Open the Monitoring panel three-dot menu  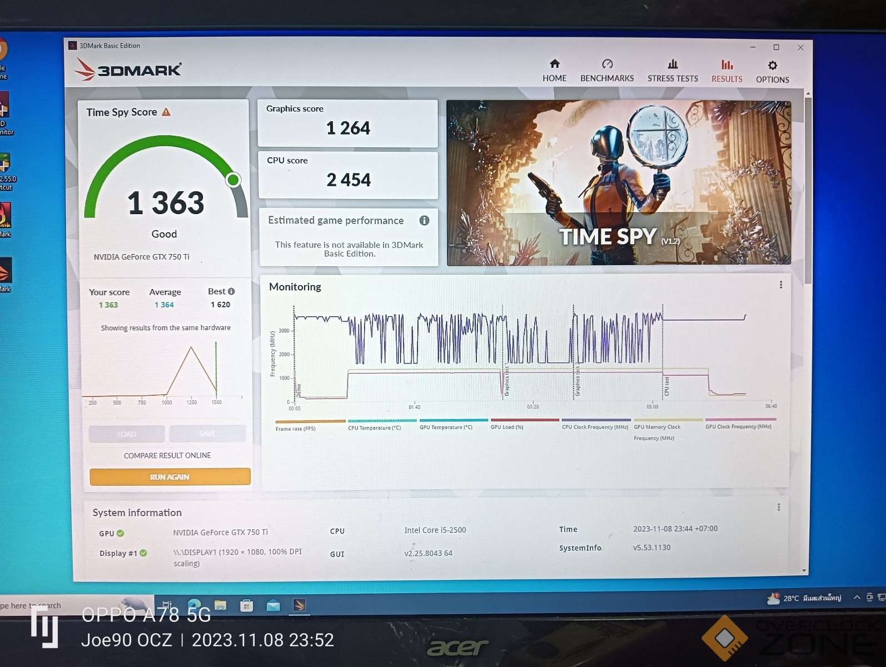click(781, 285)
